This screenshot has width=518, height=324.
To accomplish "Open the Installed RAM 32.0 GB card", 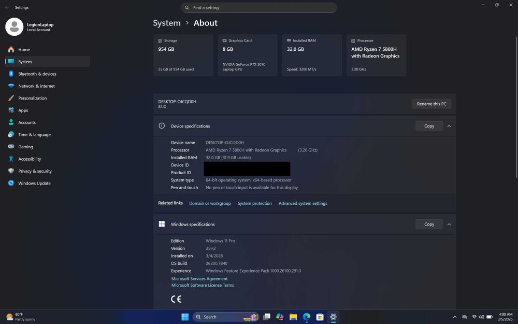I will point(312,55).
